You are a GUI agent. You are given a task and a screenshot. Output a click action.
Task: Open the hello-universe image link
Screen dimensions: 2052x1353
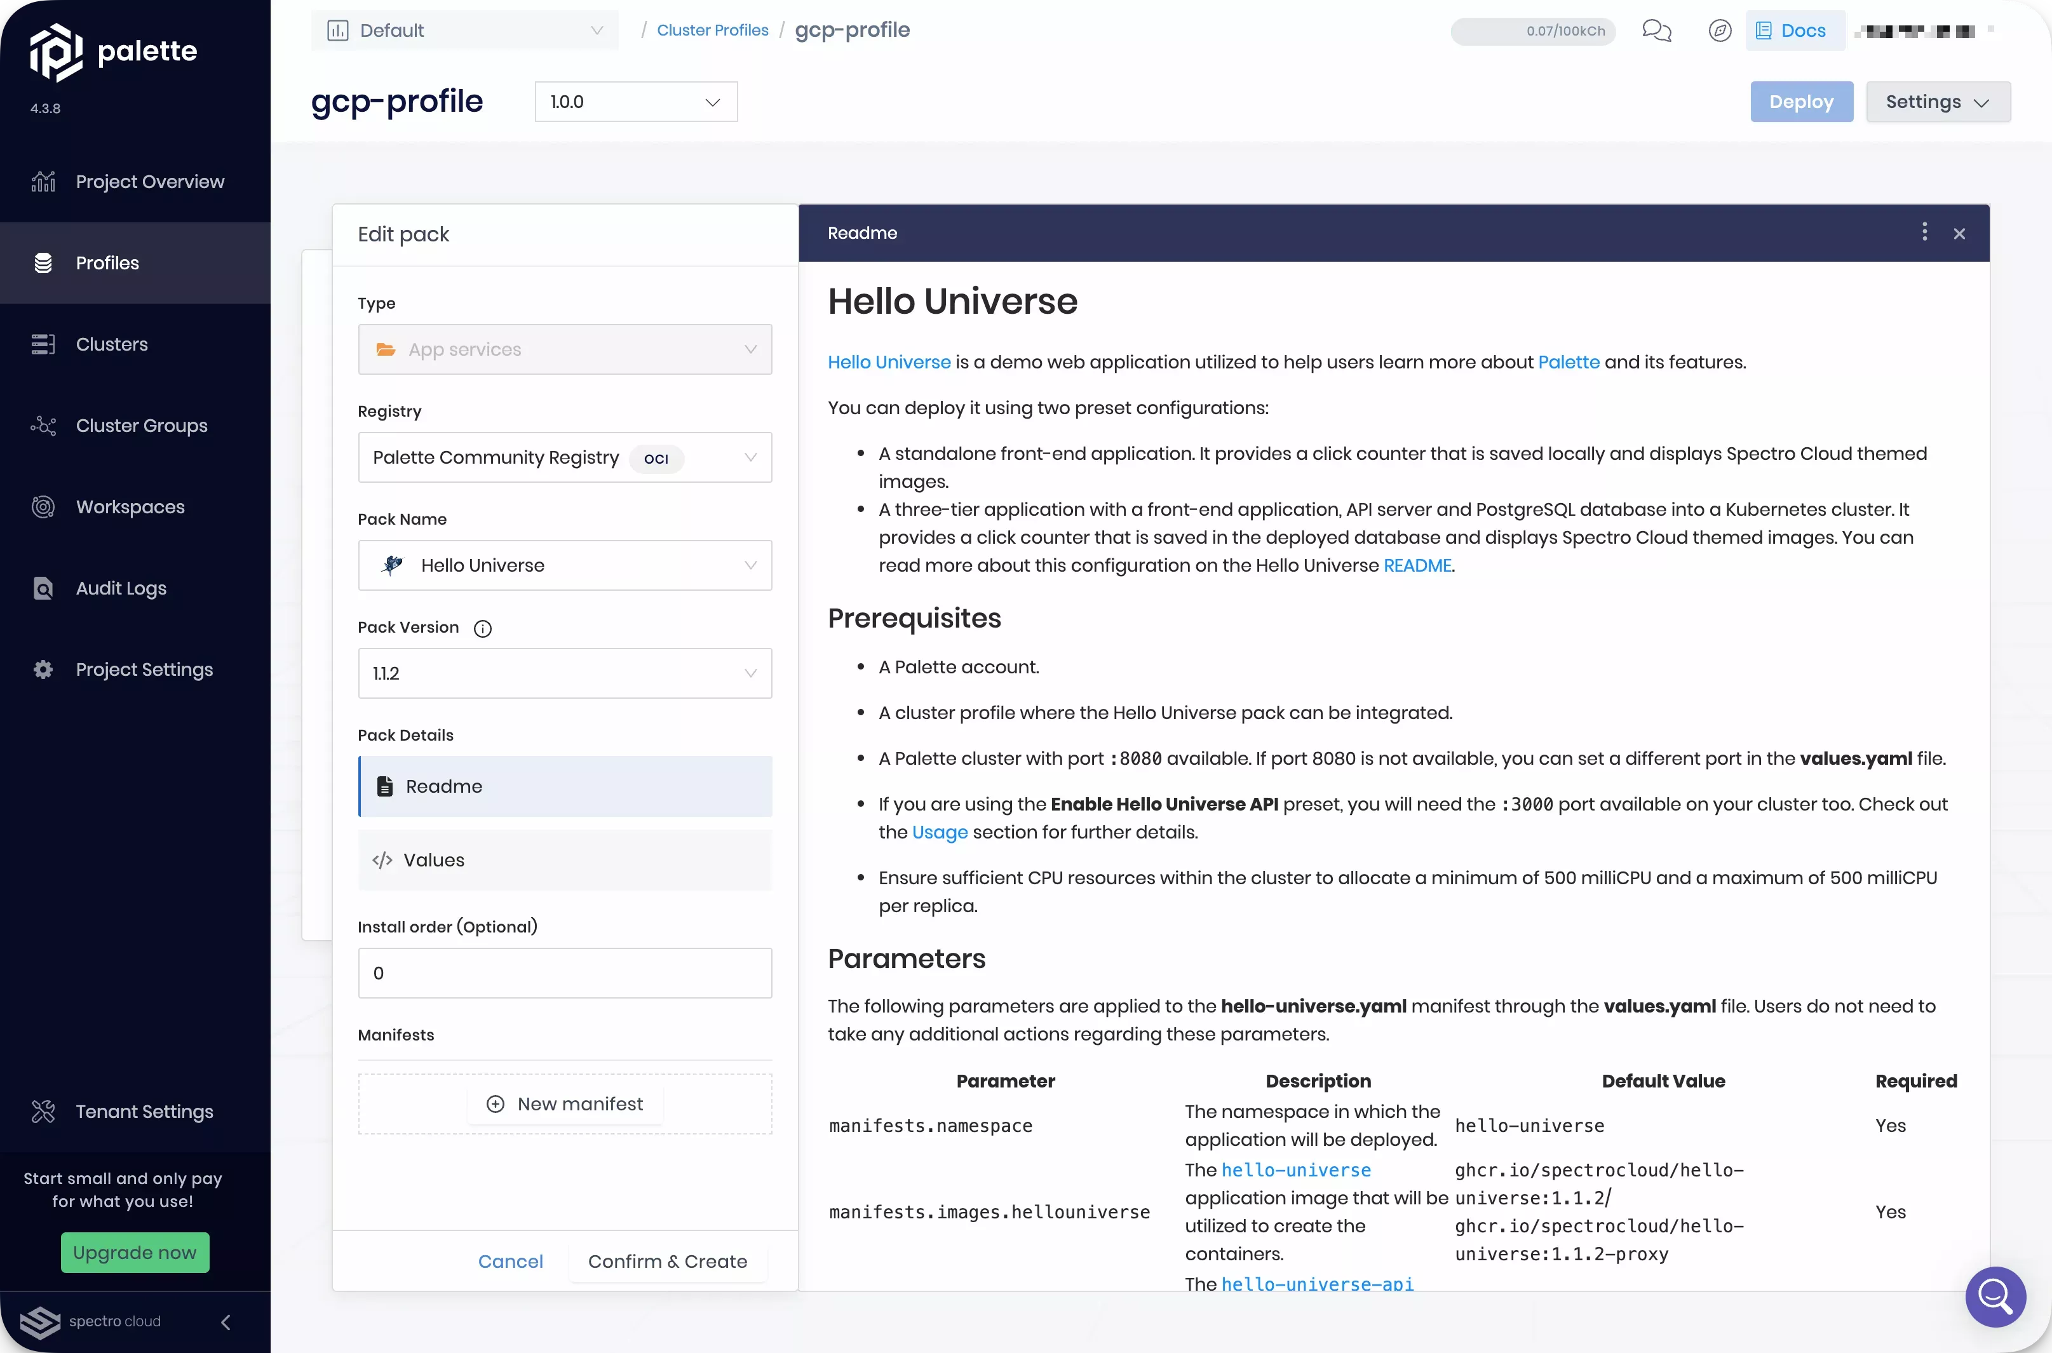pyautogui.click(x=1295, y=1170)
